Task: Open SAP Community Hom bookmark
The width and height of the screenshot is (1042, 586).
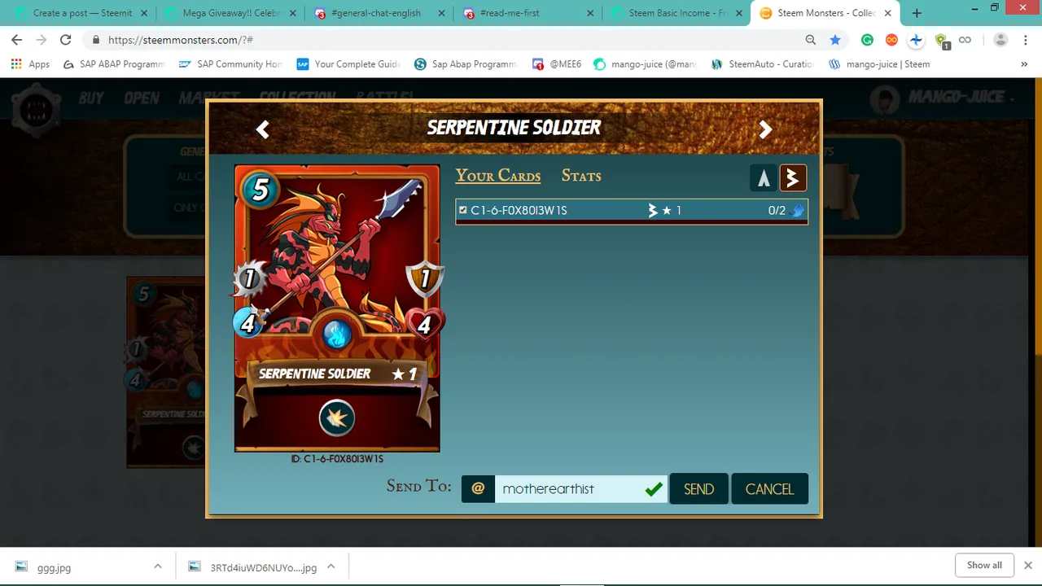Action: point(230,64)
